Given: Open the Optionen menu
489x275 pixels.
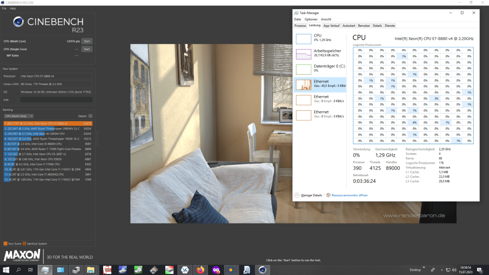Looking at the screenshot, I should (x=310, y=19).
